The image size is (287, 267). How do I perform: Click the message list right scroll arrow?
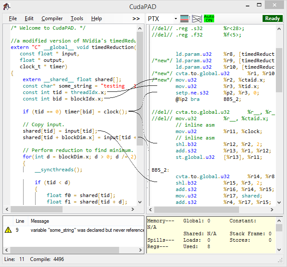click(x=141, y=250)
